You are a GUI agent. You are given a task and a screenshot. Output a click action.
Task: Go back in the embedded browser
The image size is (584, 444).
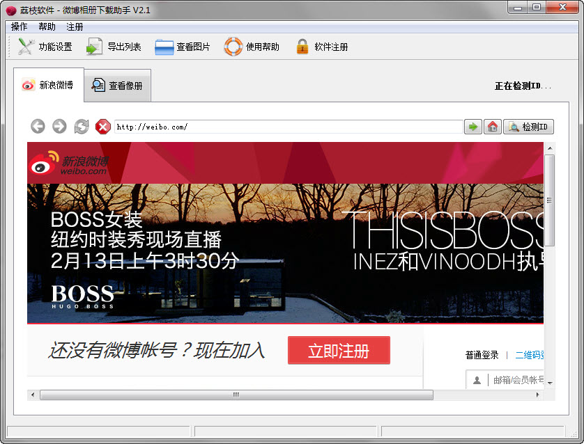(x=38, y=127)
